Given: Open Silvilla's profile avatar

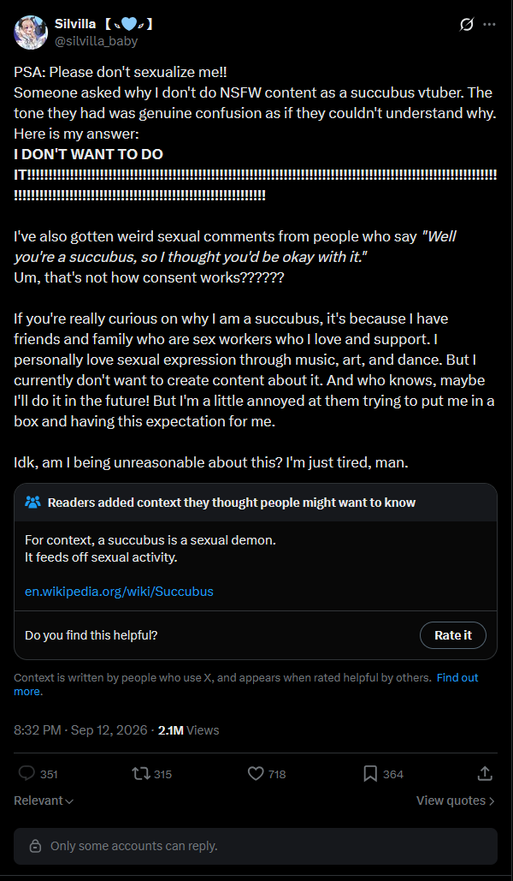Looking at the screenshot, I should point(30,32).
